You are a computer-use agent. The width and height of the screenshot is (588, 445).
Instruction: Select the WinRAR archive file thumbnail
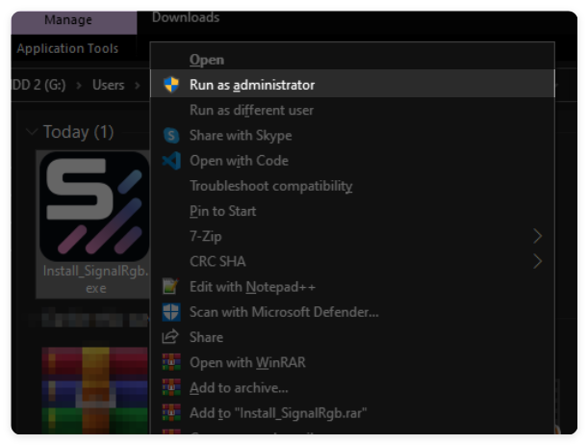pos(95,390)
